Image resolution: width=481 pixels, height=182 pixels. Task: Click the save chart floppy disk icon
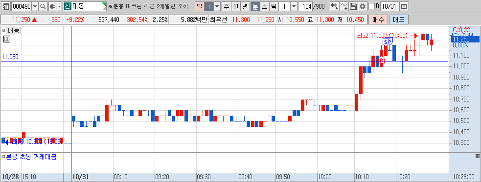click(353, 6)
